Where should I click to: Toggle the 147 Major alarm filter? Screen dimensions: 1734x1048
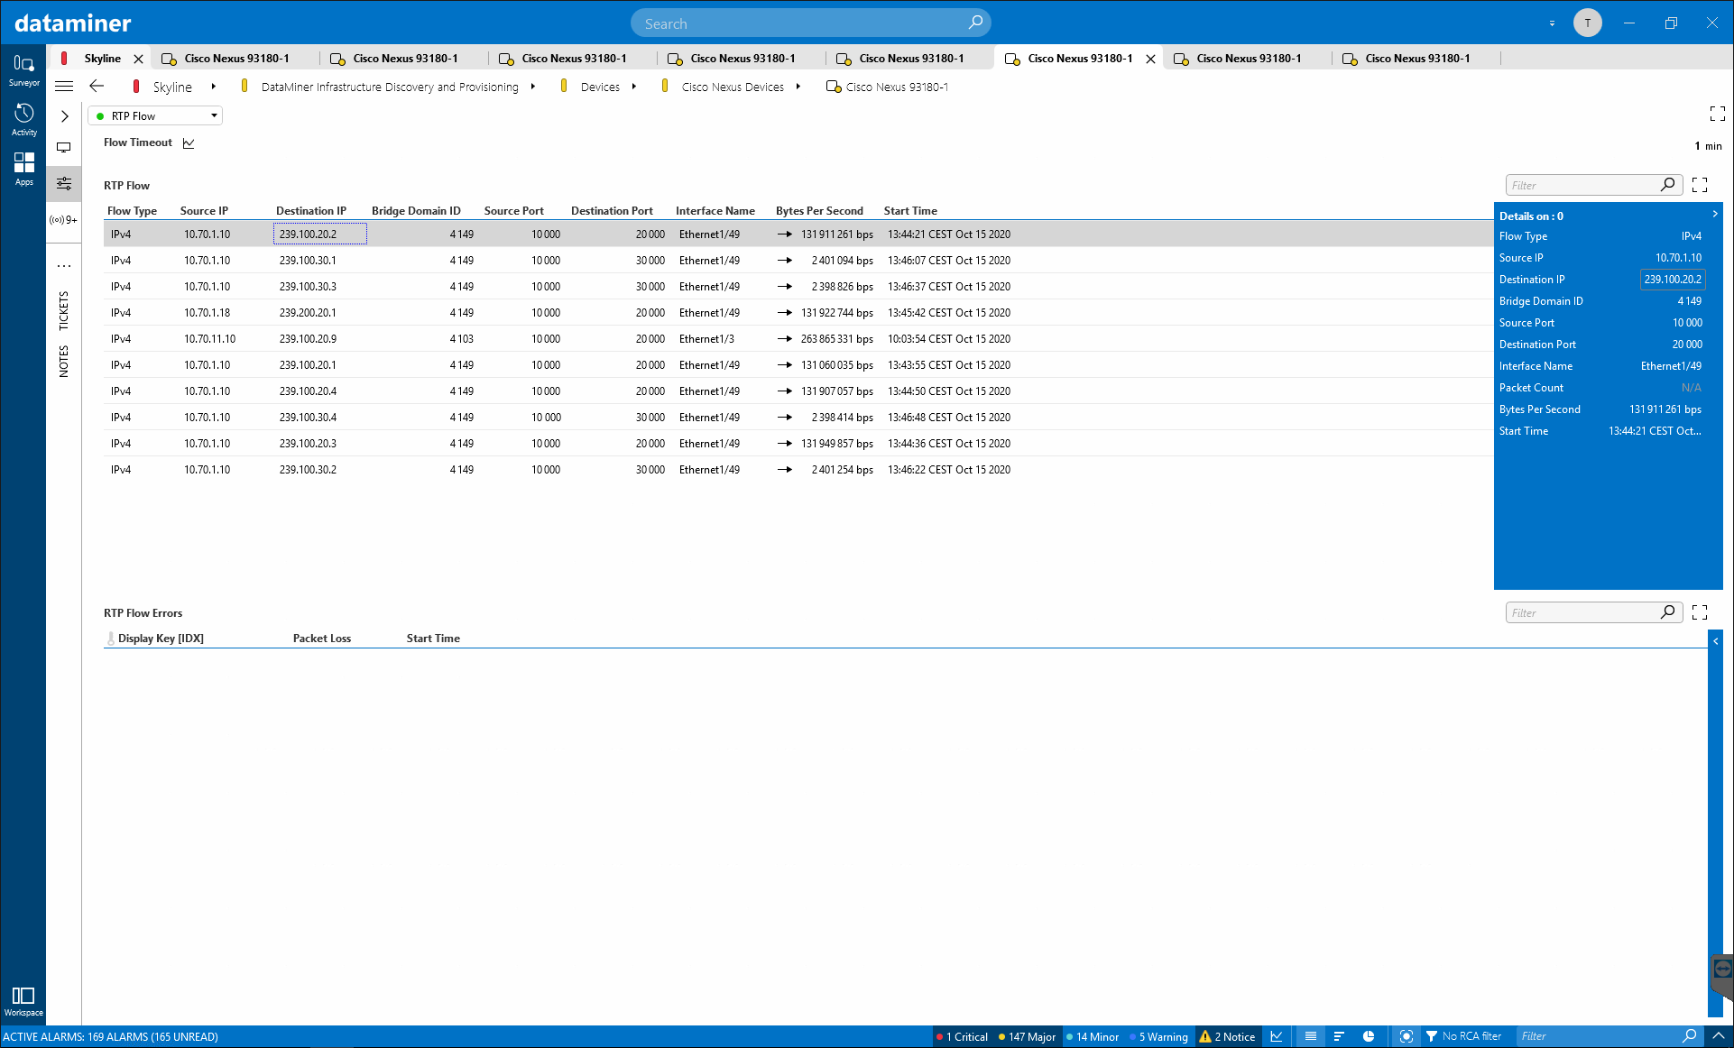[x=1027, y=1037]
